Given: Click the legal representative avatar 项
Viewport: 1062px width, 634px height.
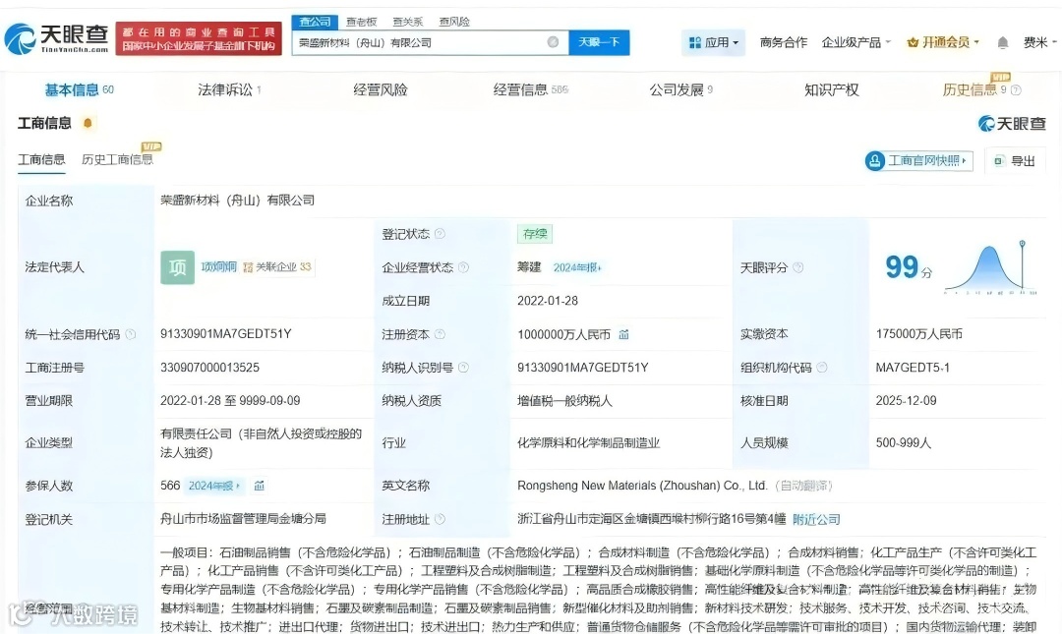Looking at the screenshot, I should tap(177, 267).
